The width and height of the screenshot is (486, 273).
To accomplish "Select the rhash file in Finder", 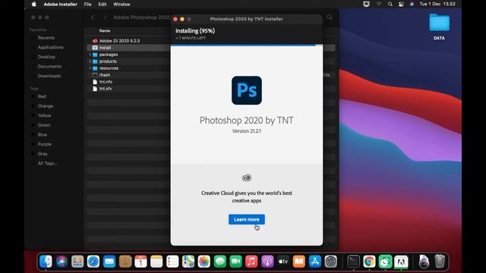I will (x=105, y=75).
